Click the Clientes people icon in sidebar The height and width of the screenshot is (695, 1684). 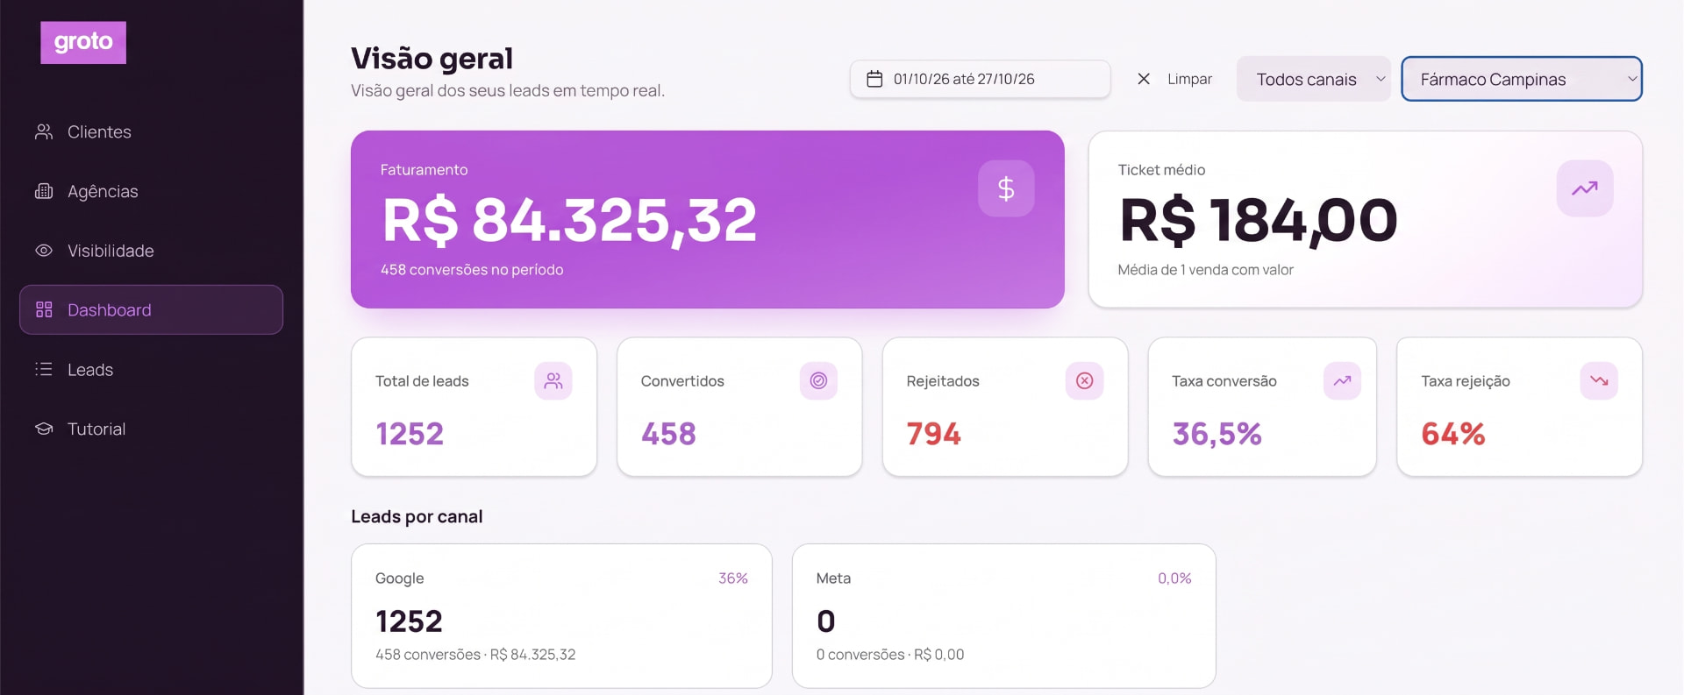(44, 131)
